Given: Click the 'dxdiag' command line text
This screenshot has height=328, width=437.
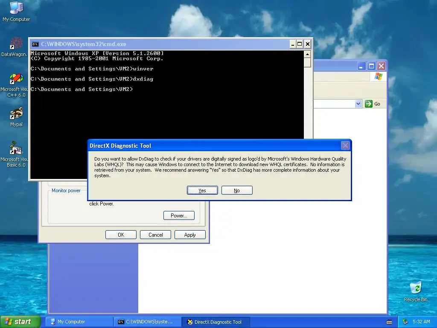Looking at the screenshot, I should 143,79.
